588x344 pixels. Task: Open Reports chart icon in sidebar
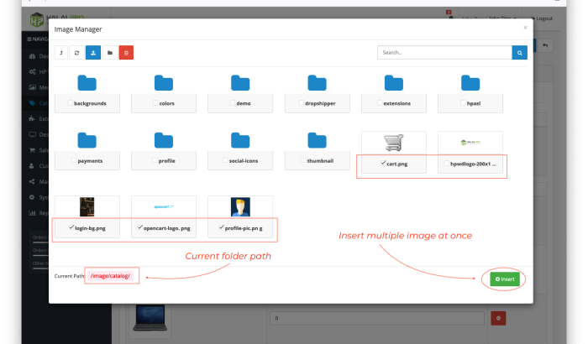point(32,213)
